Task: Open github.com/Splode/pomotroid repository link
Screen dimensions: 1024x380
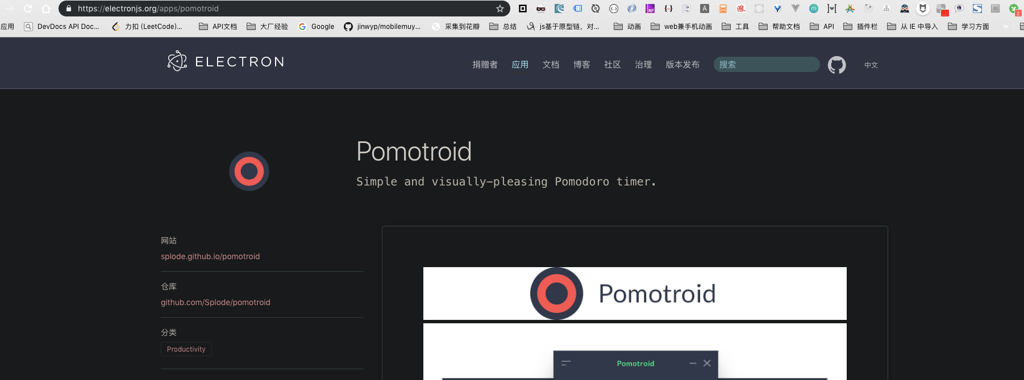Action: (x=215, y=302)
